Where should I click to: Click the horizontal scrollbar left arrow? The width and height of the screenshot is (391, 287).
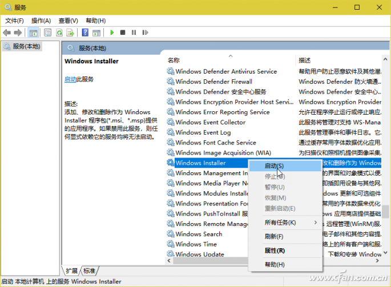click(169, 261)
